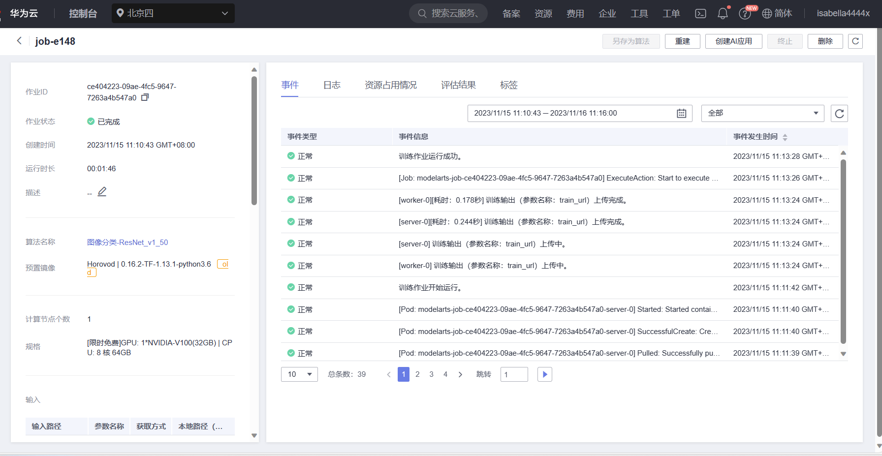Open the algorithm link 图像分类-ResNet_v1_50
Viewport: 882px width, 456px height.
(x=127, y=243)
